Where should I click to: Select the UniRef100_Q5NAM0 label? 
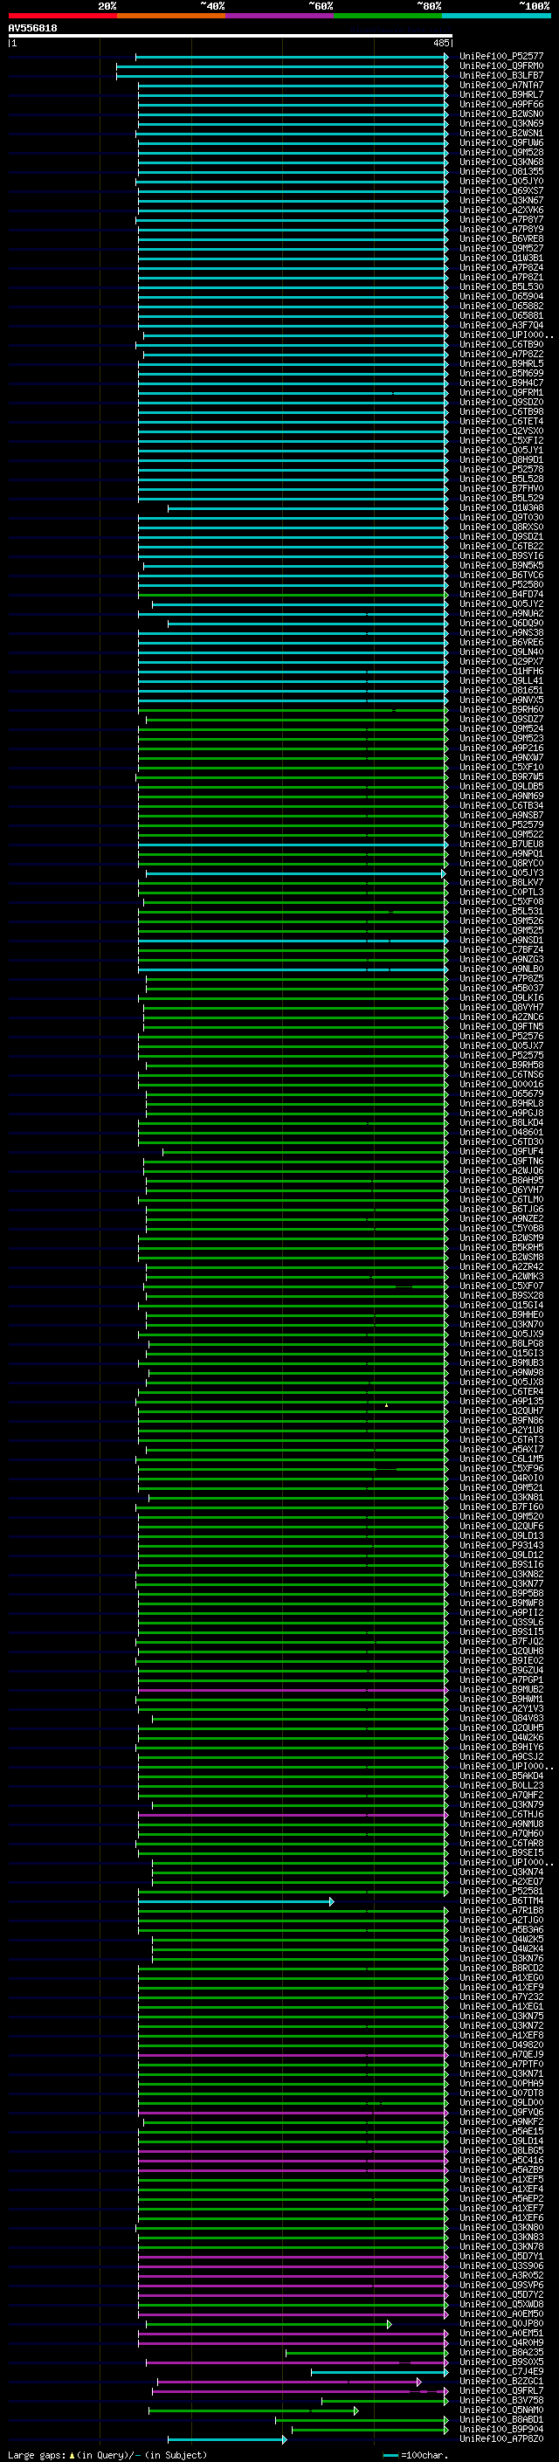[500, 2410]
